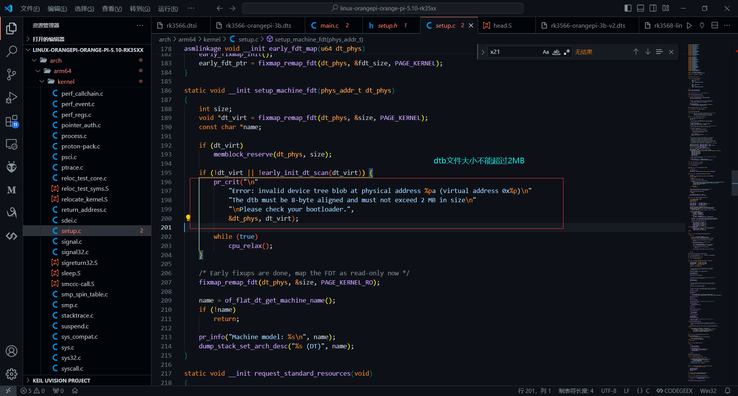Screen dimensions: 738x396
Task: Click the CODEGEEX status bar item
Action: (674, 391)
